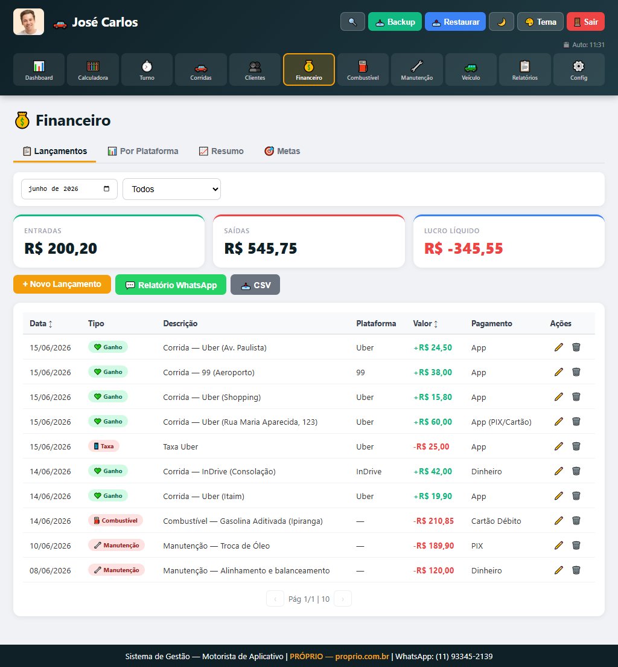The image size is (618, 667).
Task: Open the Relatórios section
Action: [525, 69]
